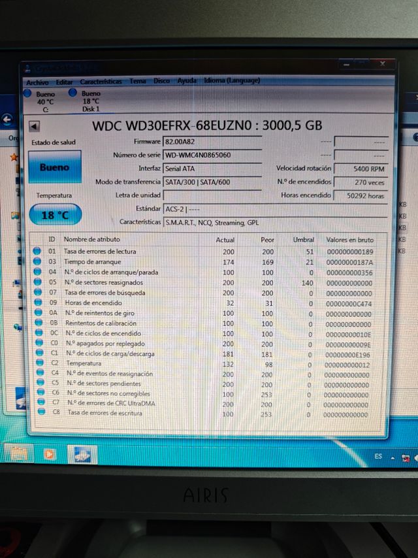Screen dimensions: 418x558
Task: Click the status dot for attribute 0C
Action: [39, 333]
